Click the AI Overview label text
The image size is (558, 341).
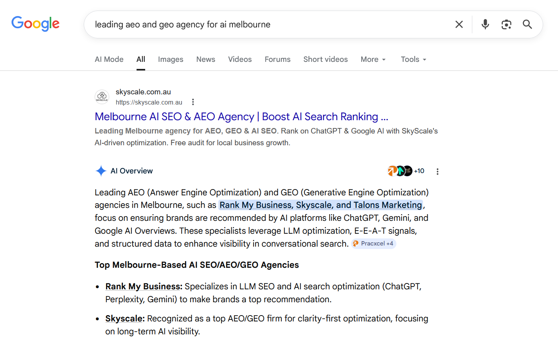[x=132, y=171]
